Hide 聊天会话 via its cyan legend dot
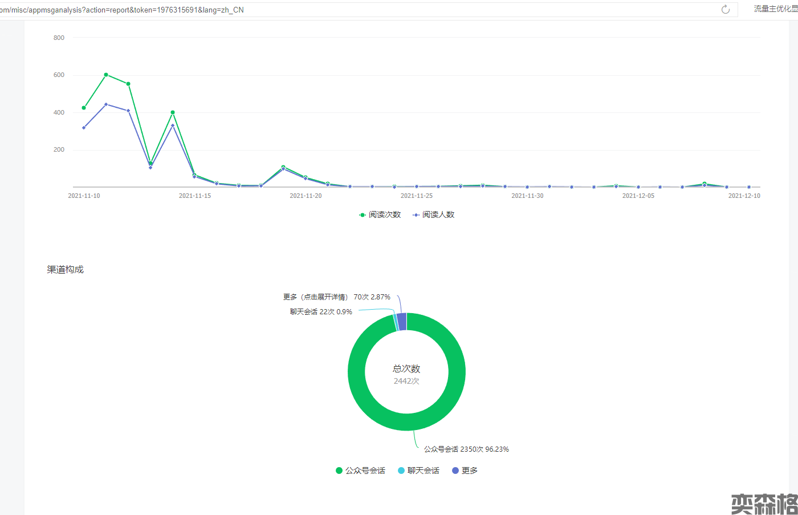Screen dimensions: 798x515 (401, 471)
